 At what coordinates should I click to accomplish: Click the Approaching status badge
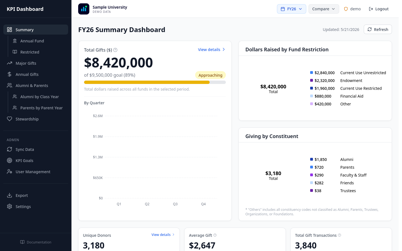[x=210, y=75]
